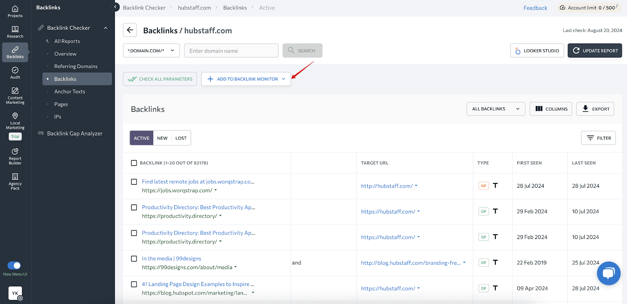Check the 99designs row checkbox
This screenshot has width=627, height=304.
[x=134, y=259]
